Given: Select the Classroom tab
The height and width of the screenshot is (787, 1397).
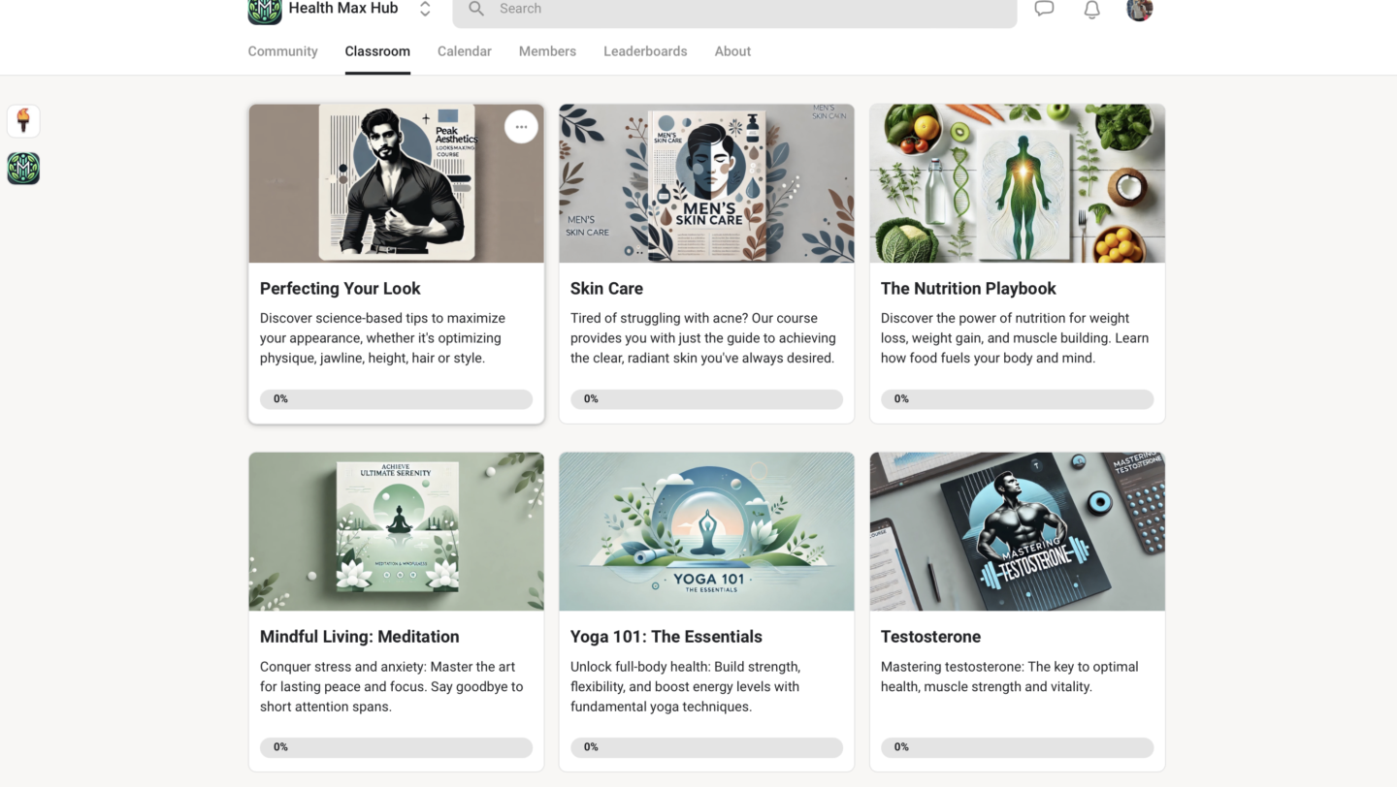Looking at the screenshot, I should click(x=377, y=51).
